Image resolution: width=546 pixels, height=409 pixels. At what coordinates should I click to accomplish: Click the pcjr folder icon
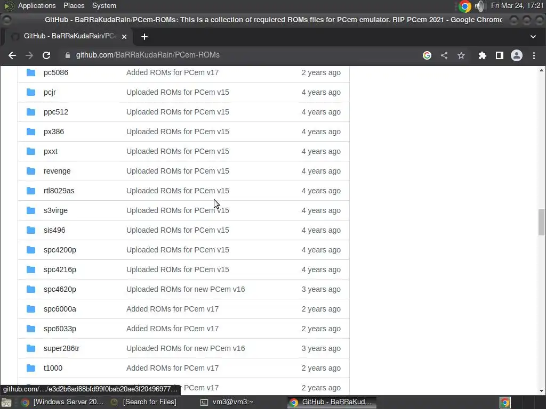click(31, 92)
